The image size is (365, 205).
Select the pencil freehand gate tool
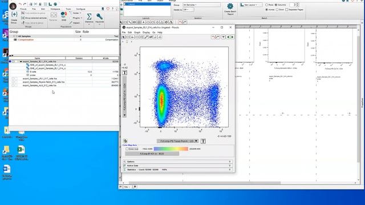(146, 37)
